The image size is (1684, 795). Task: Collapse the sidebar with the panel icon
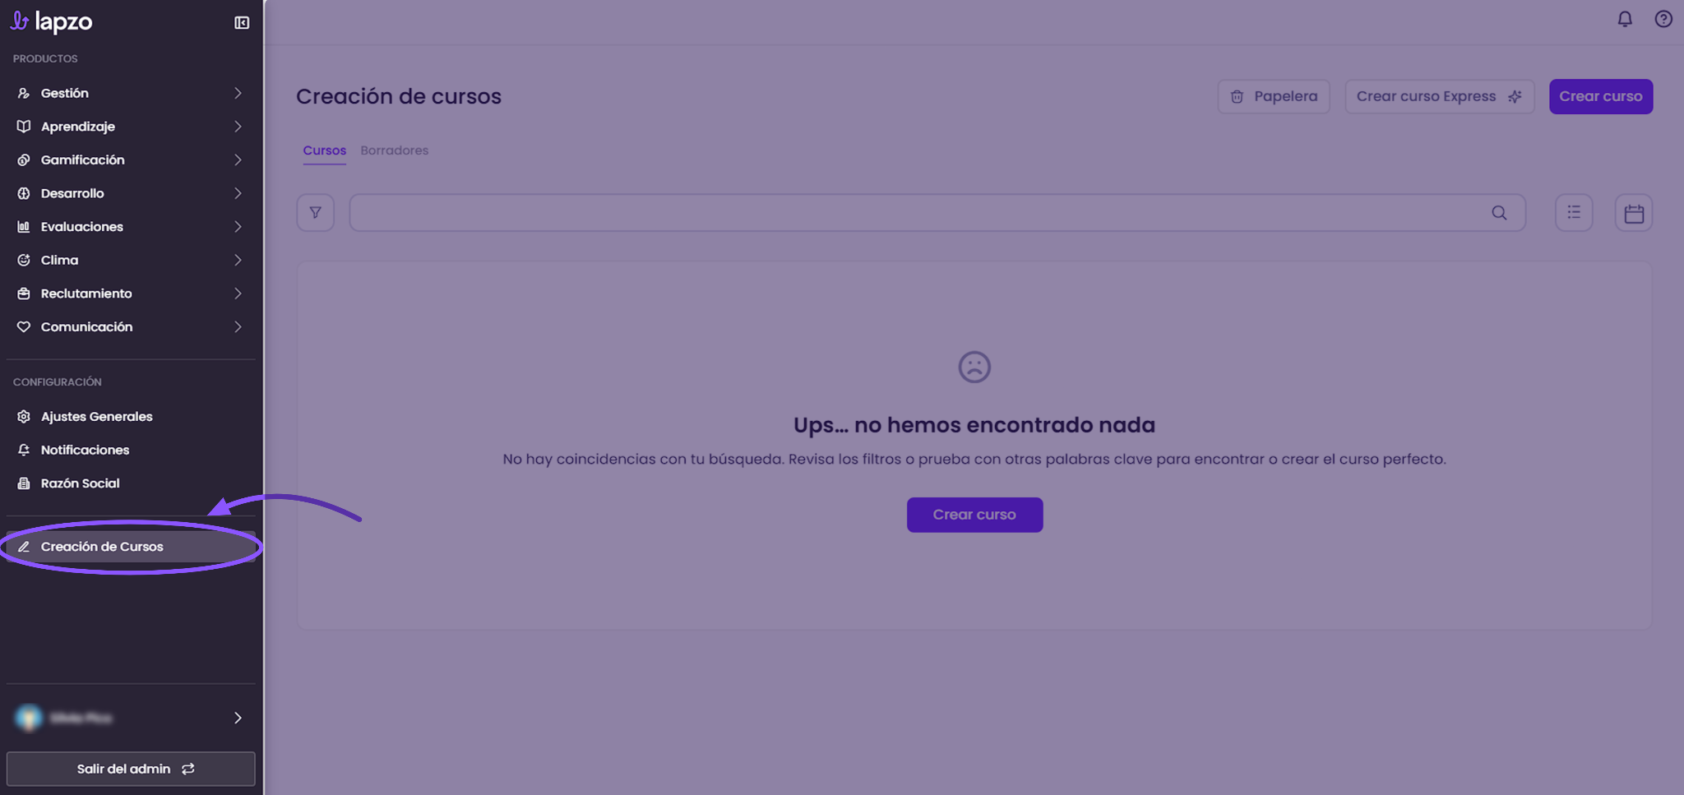pos(242,22)
